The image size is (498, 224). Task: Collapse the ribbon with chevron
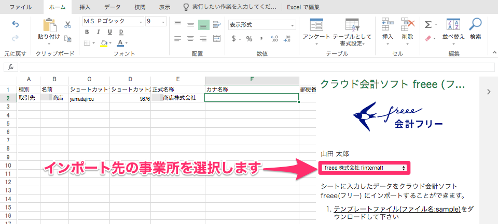494,53
